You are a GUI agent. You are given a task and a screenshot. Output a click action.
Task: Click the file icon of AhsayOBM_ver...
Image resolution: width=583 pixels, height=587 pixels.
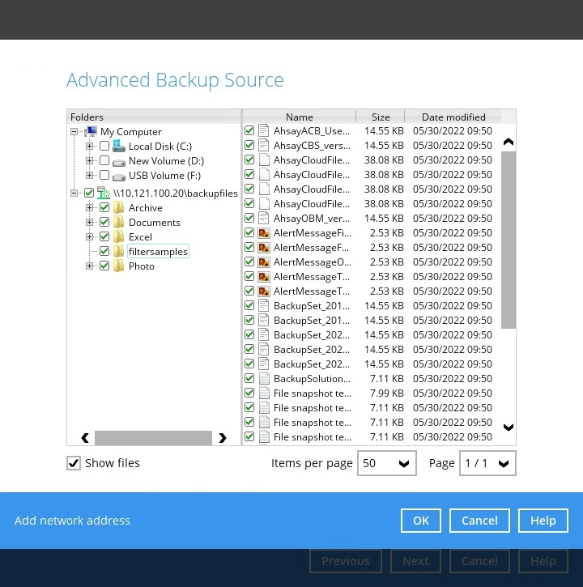[x=264, y=218]
